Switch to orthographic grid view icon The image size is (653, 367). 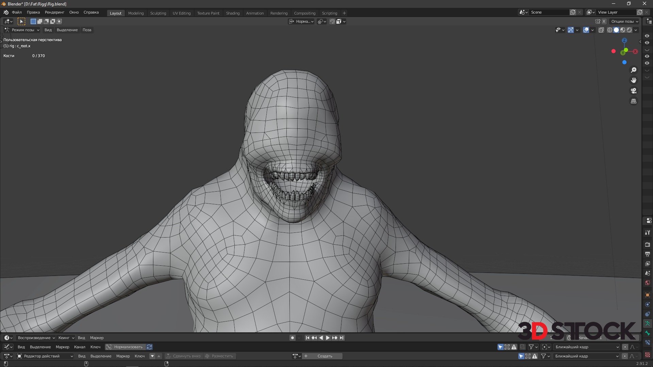point(633,101)
